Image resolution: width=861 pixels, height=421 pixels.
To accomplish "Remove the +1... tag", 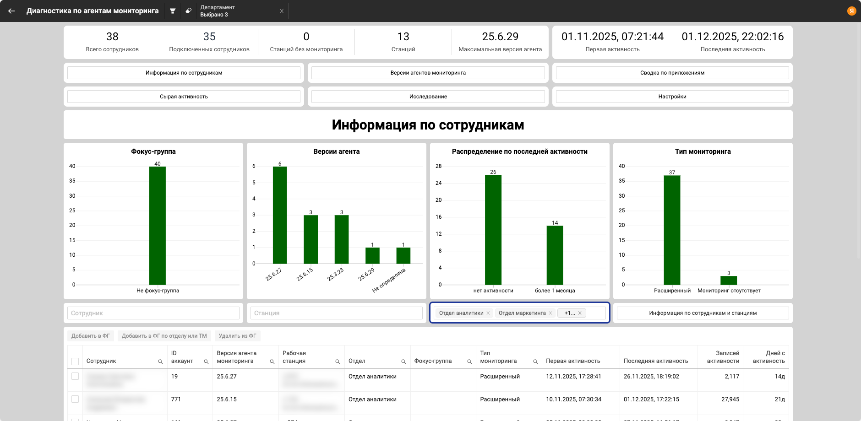I will click(580, 313).
